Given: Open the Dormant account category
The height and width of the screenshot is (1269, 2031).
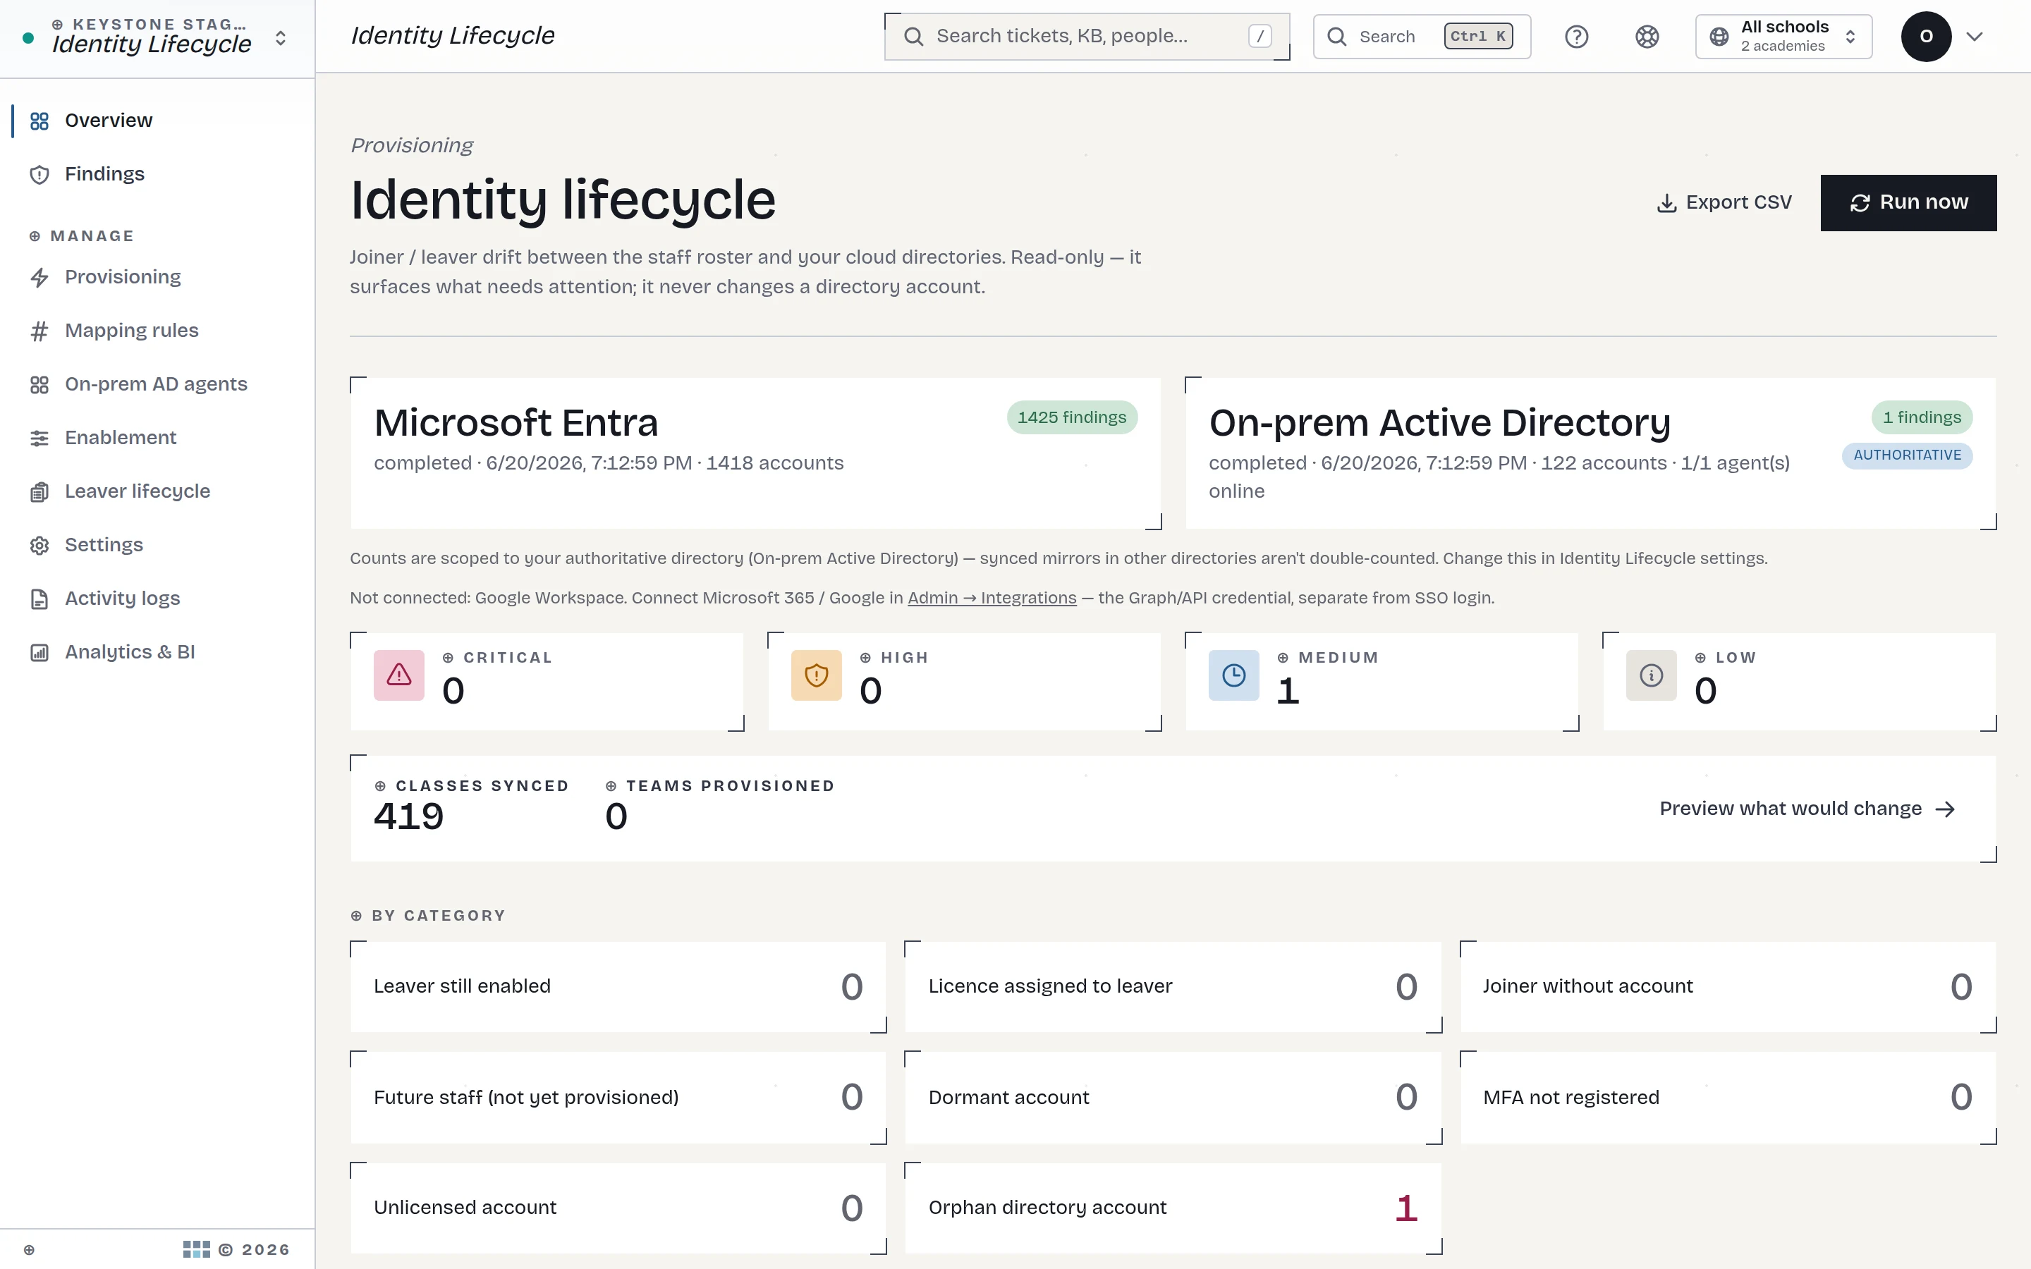Looking at the screenshot, I should (1173, 1098).
